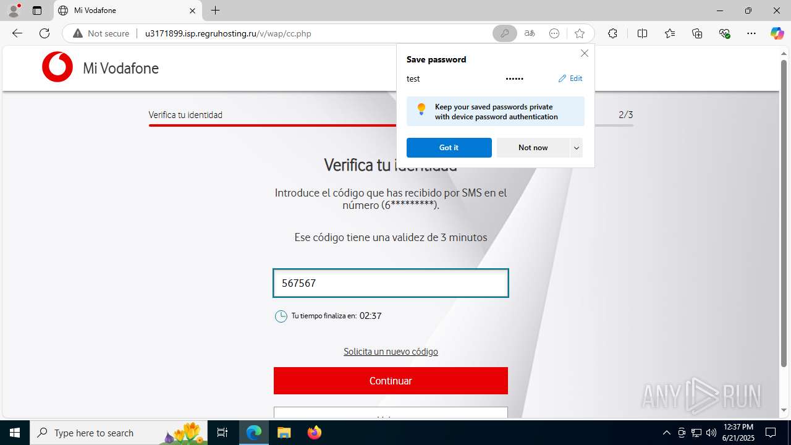Open the Copilot icon

click(777, 33)
